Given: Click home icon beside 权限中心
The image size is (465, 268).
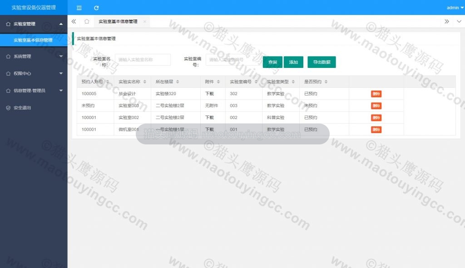Looking at the screenshot, I should (8, 73).
